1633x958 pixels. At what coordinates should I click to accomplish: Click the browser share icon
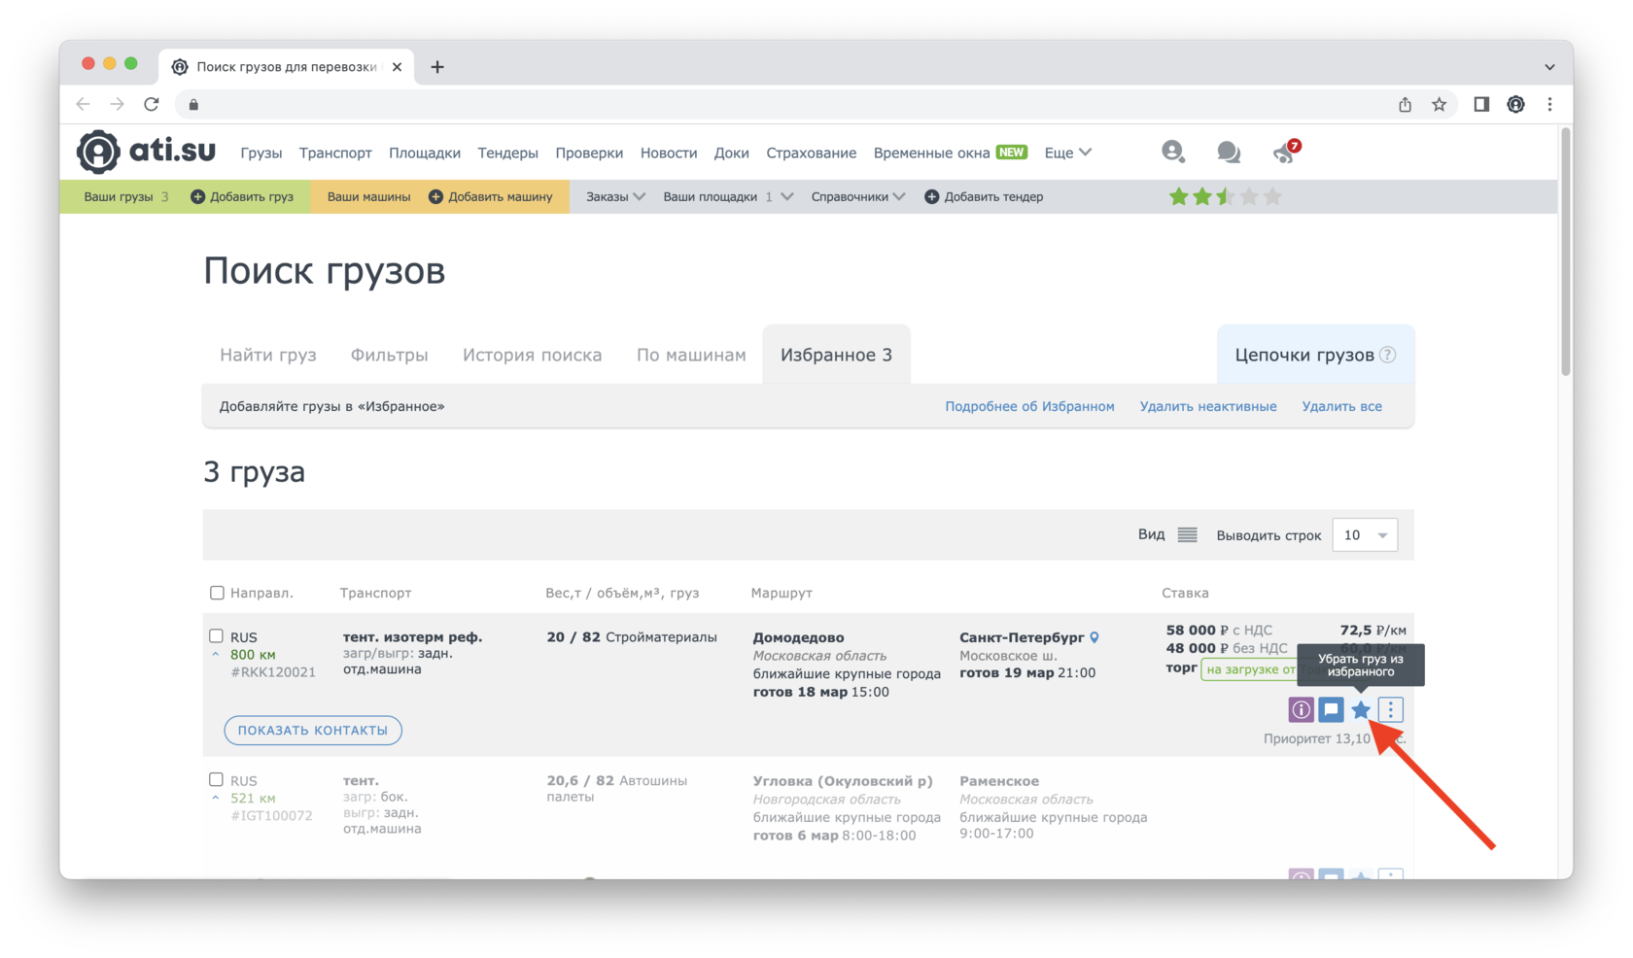(x=1405, y=104)
